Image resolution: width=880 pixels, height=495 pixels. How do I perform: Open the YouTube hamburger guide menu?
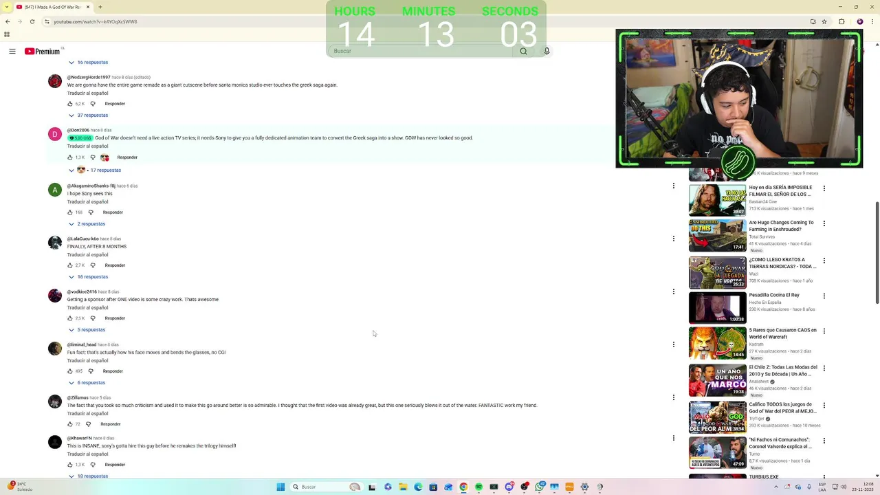coord(12,51)
